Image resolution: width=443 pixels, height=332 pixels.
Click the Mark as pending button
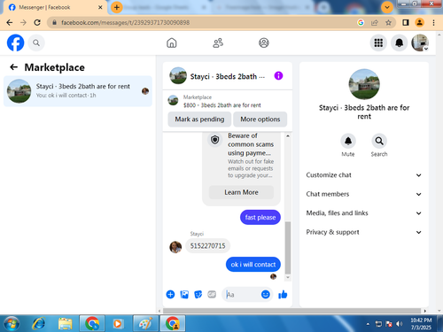[199, 120]
